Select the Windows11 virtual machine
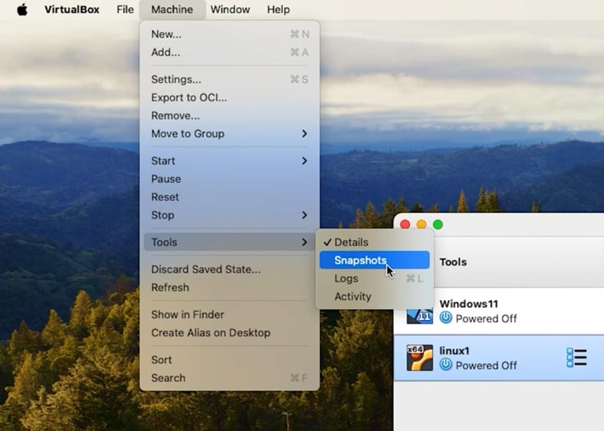The height and width of the screenshot is (431, 604). click(499, 311)
